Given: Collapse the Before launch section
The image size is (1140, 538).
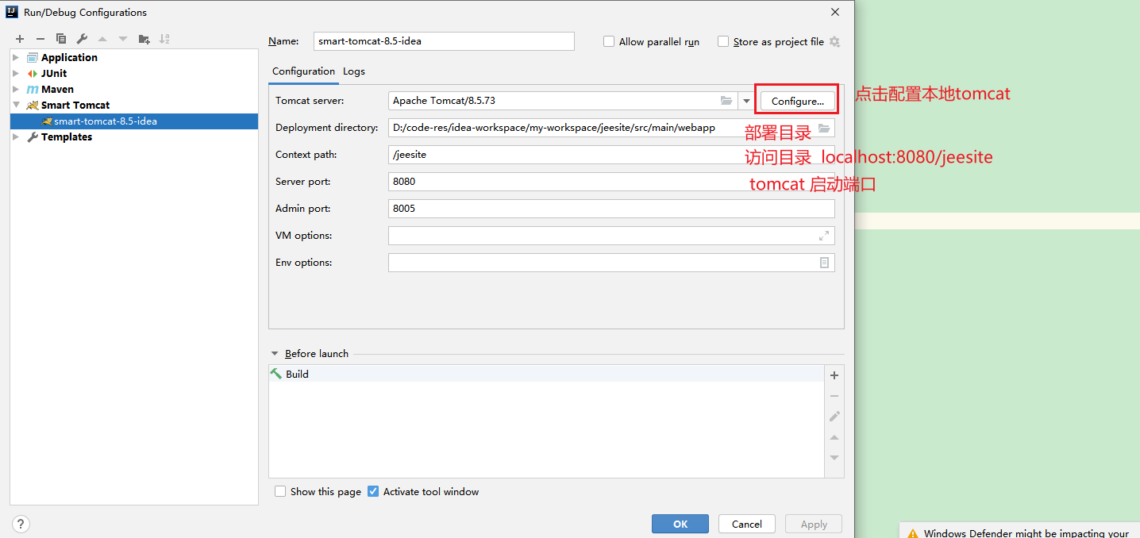Looking at the screenshot, I should [x=275, y=354].
